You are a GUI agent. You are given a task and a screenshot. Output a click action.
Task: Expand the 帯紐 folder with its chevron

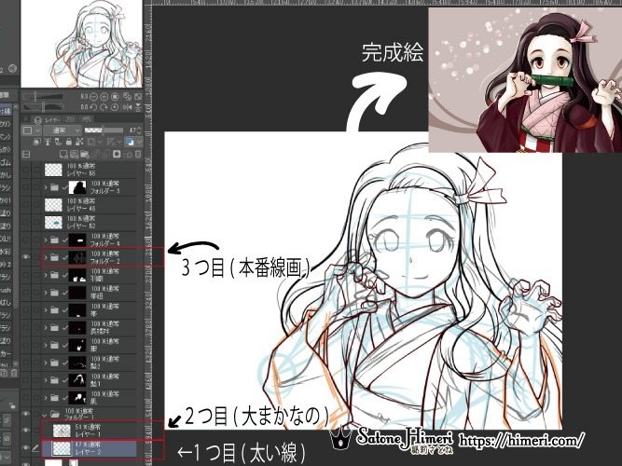[46, 293]
